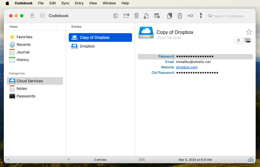The height and width of the screenshot is (167, 260).
Task: Click the Entries column header
Action: click(76, 27)
